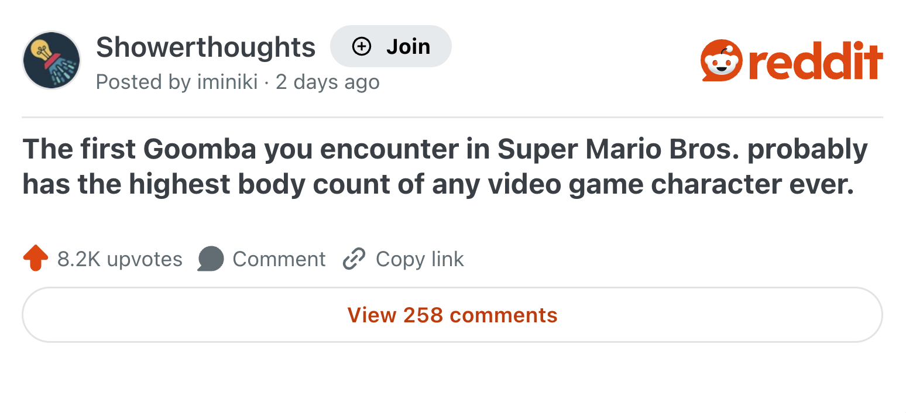The image size is (906, 413).
Task: Select the Comment label
Action: [279, 259]
